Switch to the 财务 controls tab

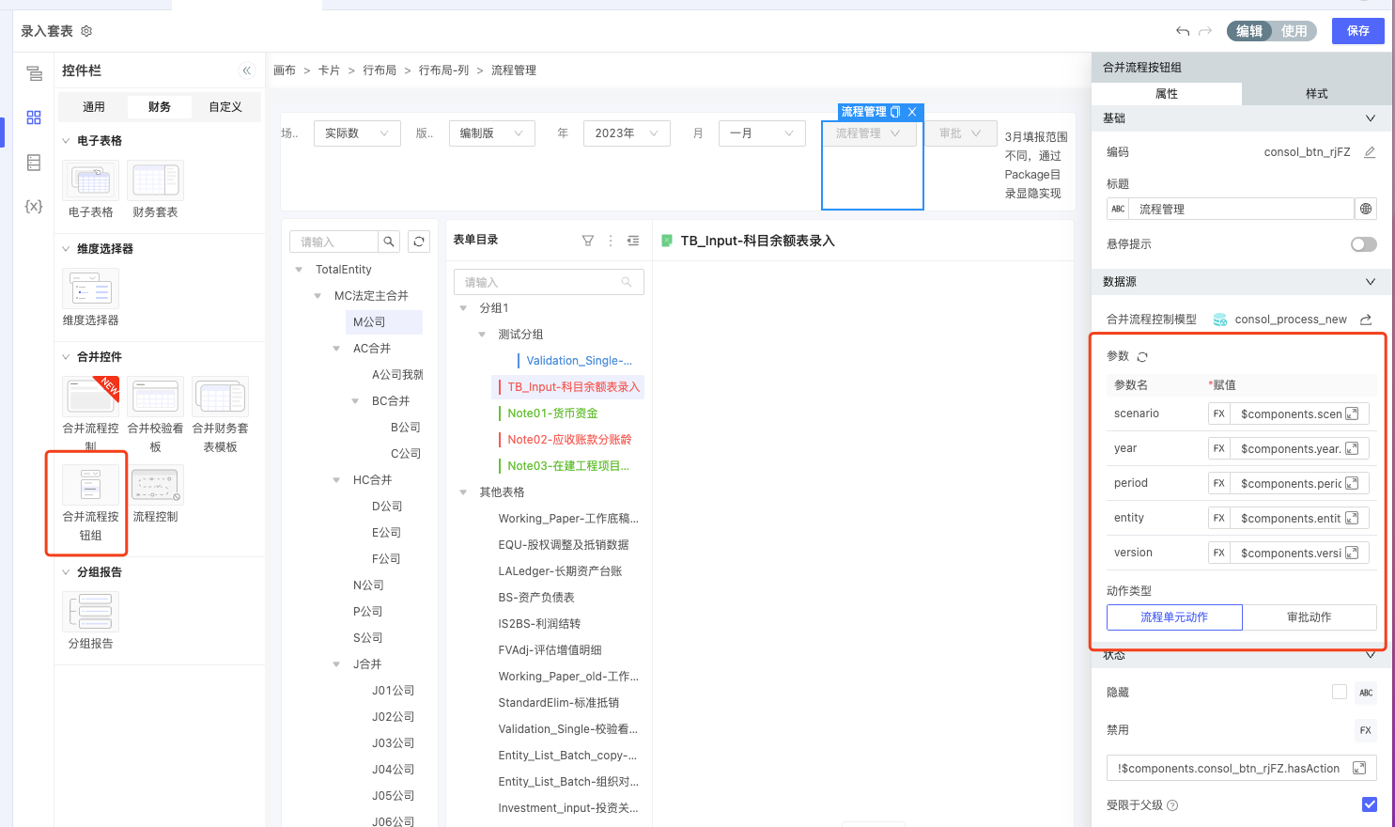tap(160, 107)
